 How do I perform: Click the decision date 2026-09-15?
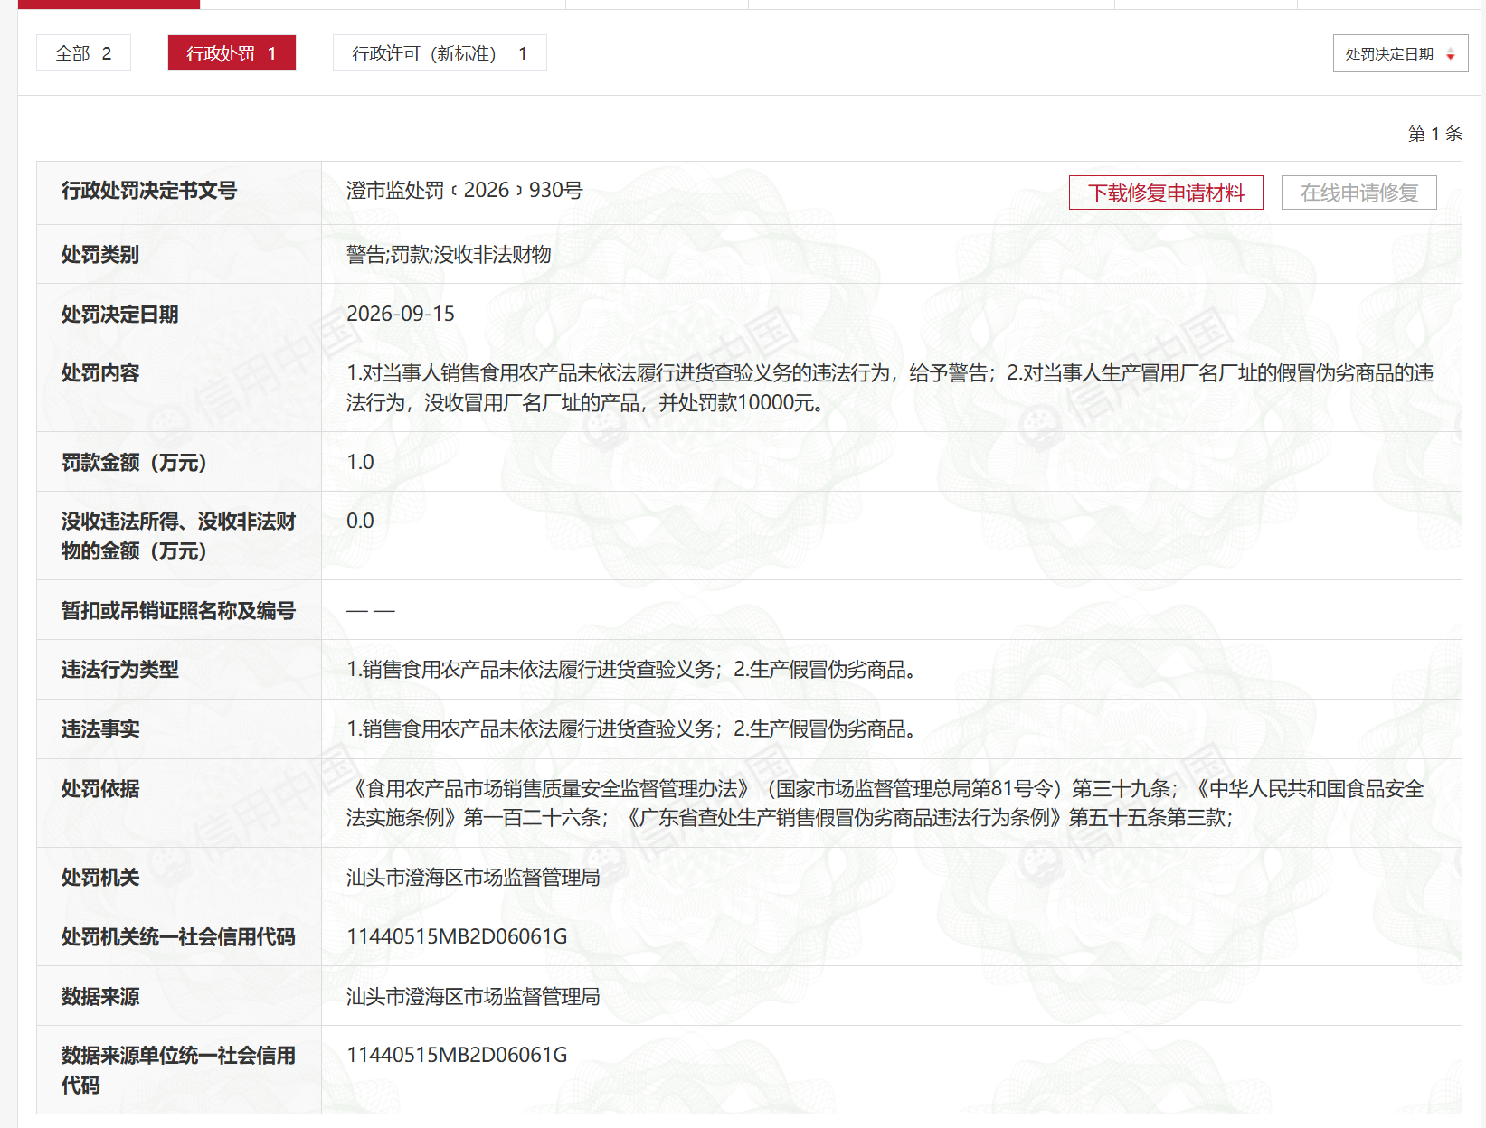[x=401, y=314]
